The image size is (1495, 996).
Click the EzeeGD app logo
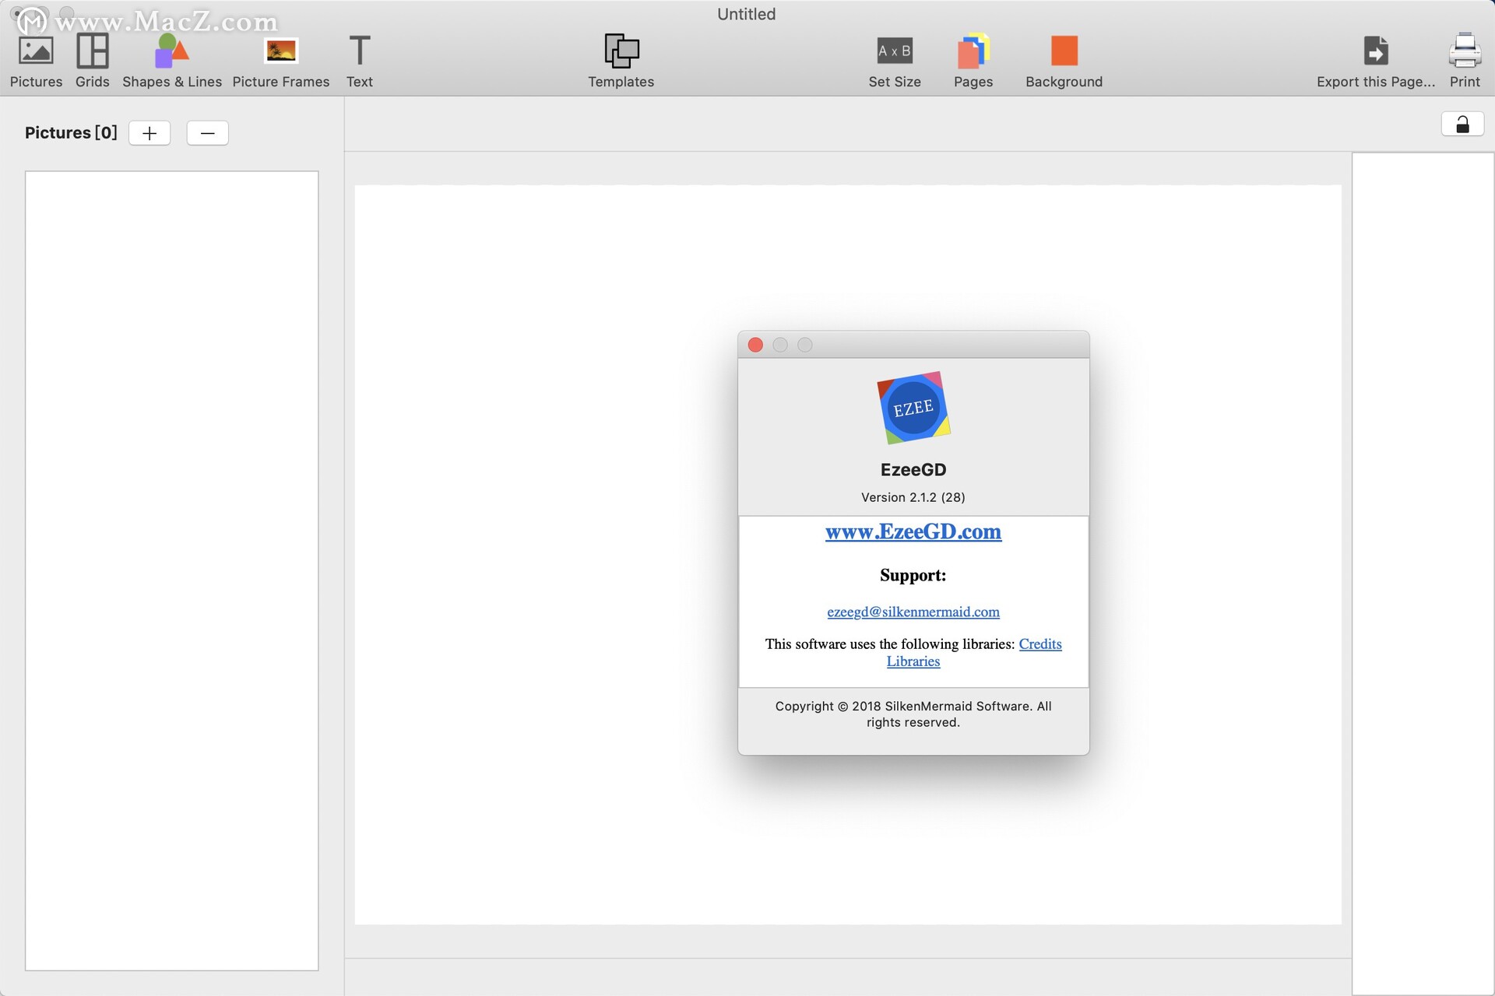click(x=913, y=408)
